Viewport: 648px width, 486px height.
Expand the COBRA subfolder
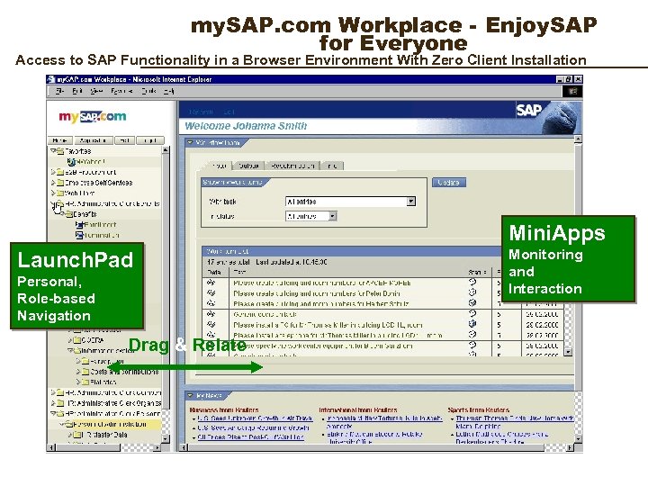[x=70, y=340]
